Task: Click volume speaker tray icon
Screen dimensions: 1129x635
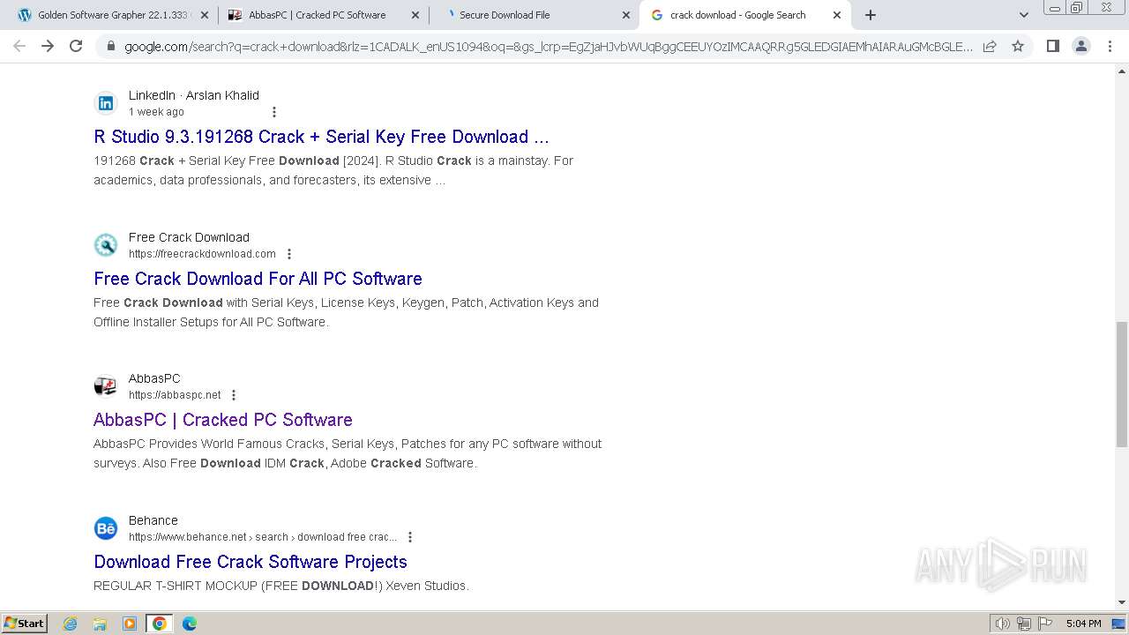Action: point(1002,624)
